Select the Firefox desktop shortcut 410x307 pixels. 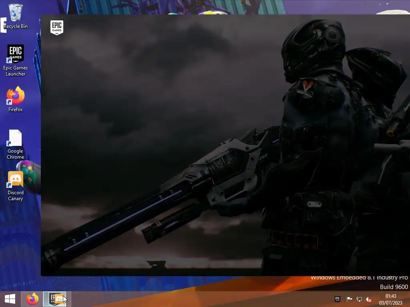point(16,100)
